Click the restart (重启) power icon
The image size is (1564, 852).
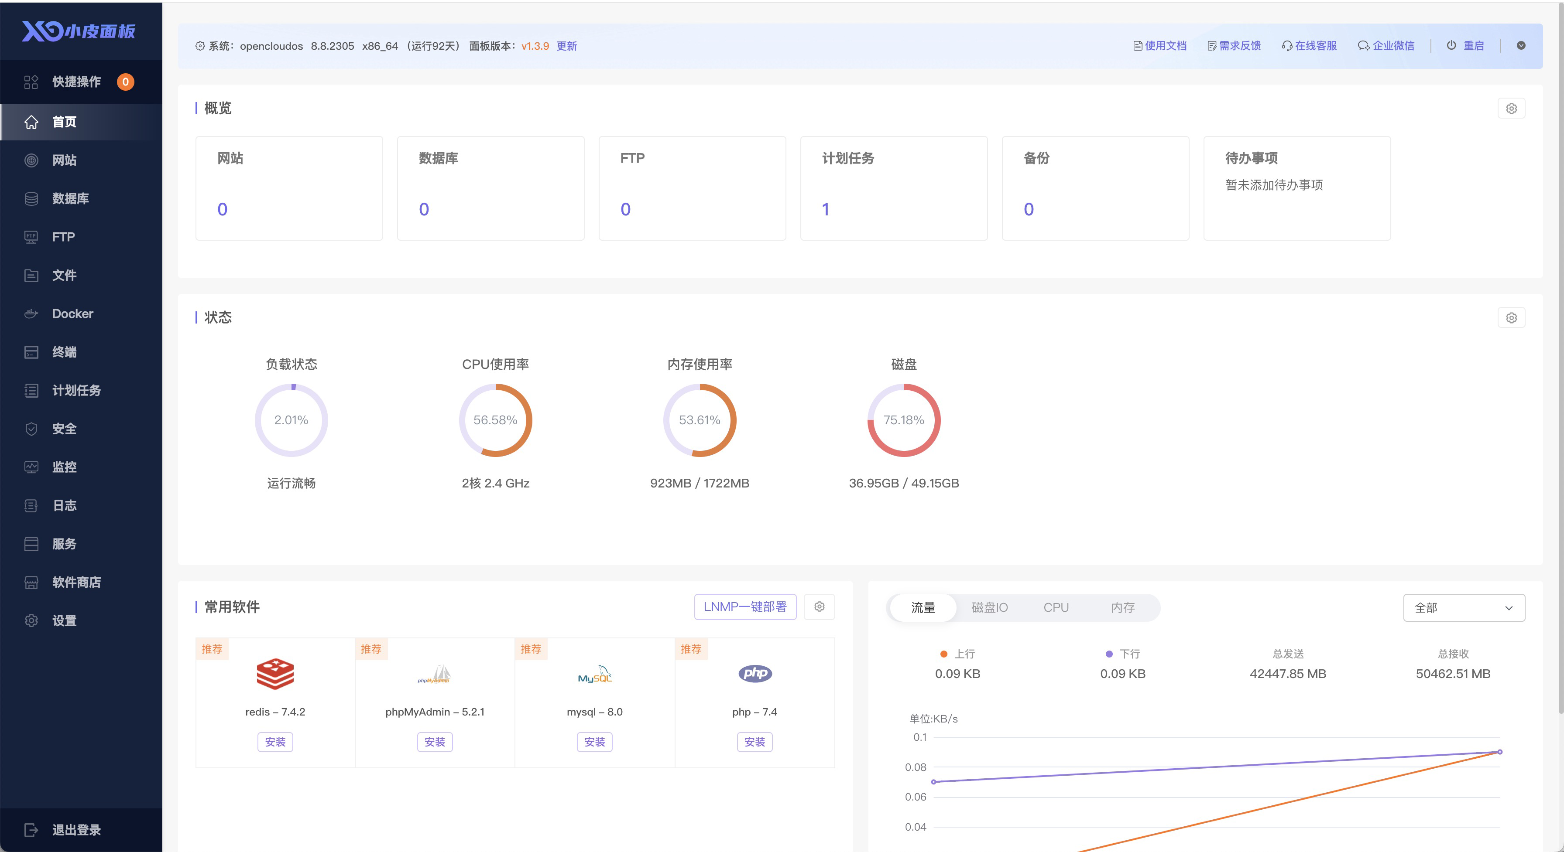pyautogui.click(x=1451, y=45)
